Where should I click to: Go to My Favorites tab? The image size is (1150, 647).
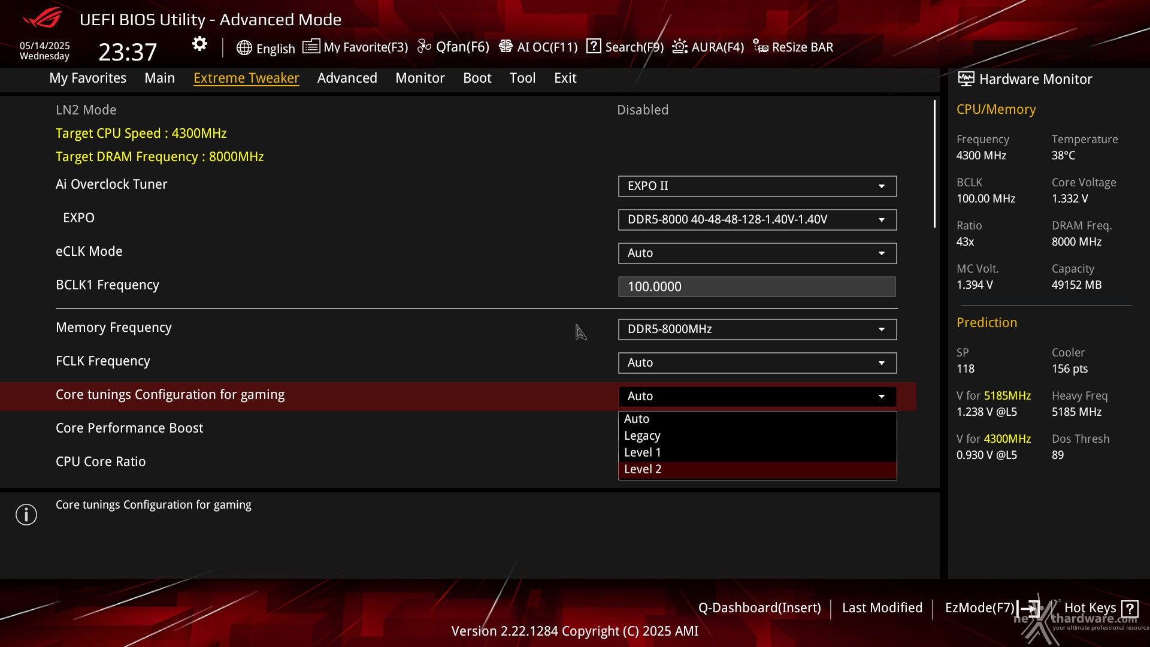pyautogui.click(x=88, y=78)
